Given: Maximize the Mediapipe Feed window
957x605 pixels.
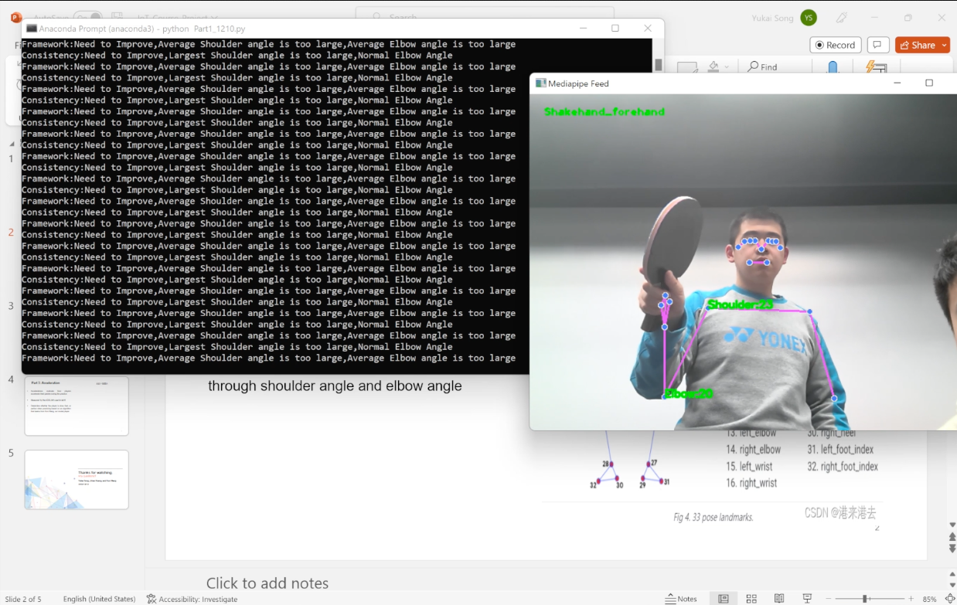Looking at the screenshot, I should click(x=929, y=83).
